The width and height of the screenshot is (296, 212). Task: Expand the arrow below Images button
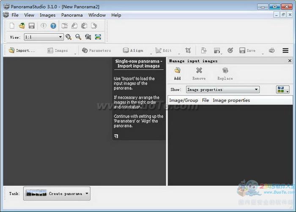[x=75, y=54]
